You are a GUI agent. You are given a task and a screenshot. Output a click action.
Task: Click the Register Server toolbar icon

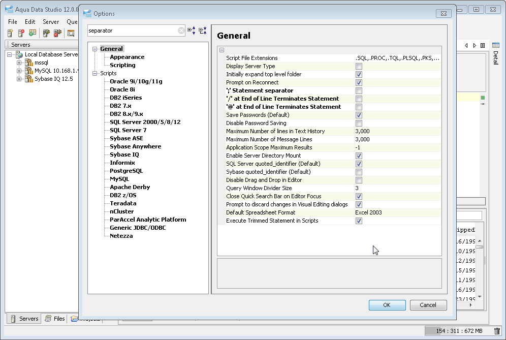tap(10, 33)
